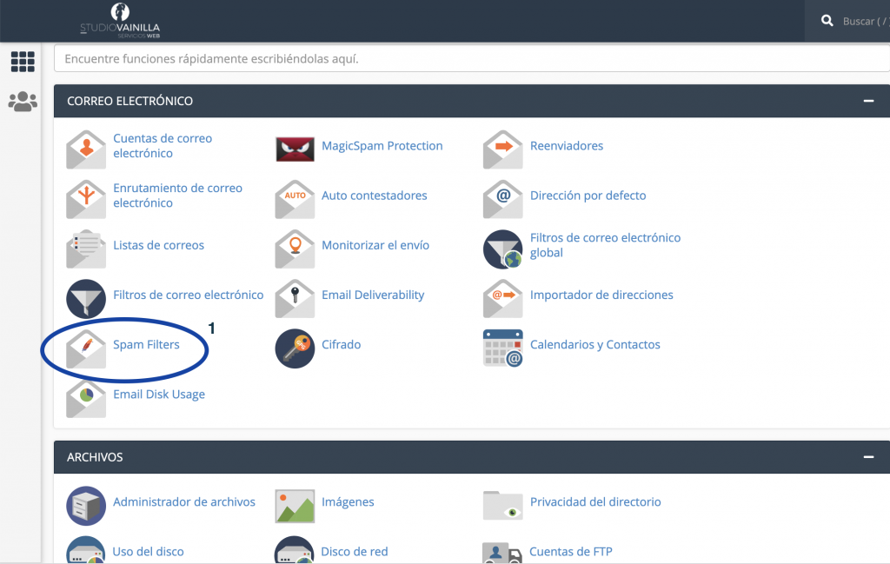Collapse the Correo Electrónico section
Viewport: 890px width, 564px height.
(x=867, y=101)
